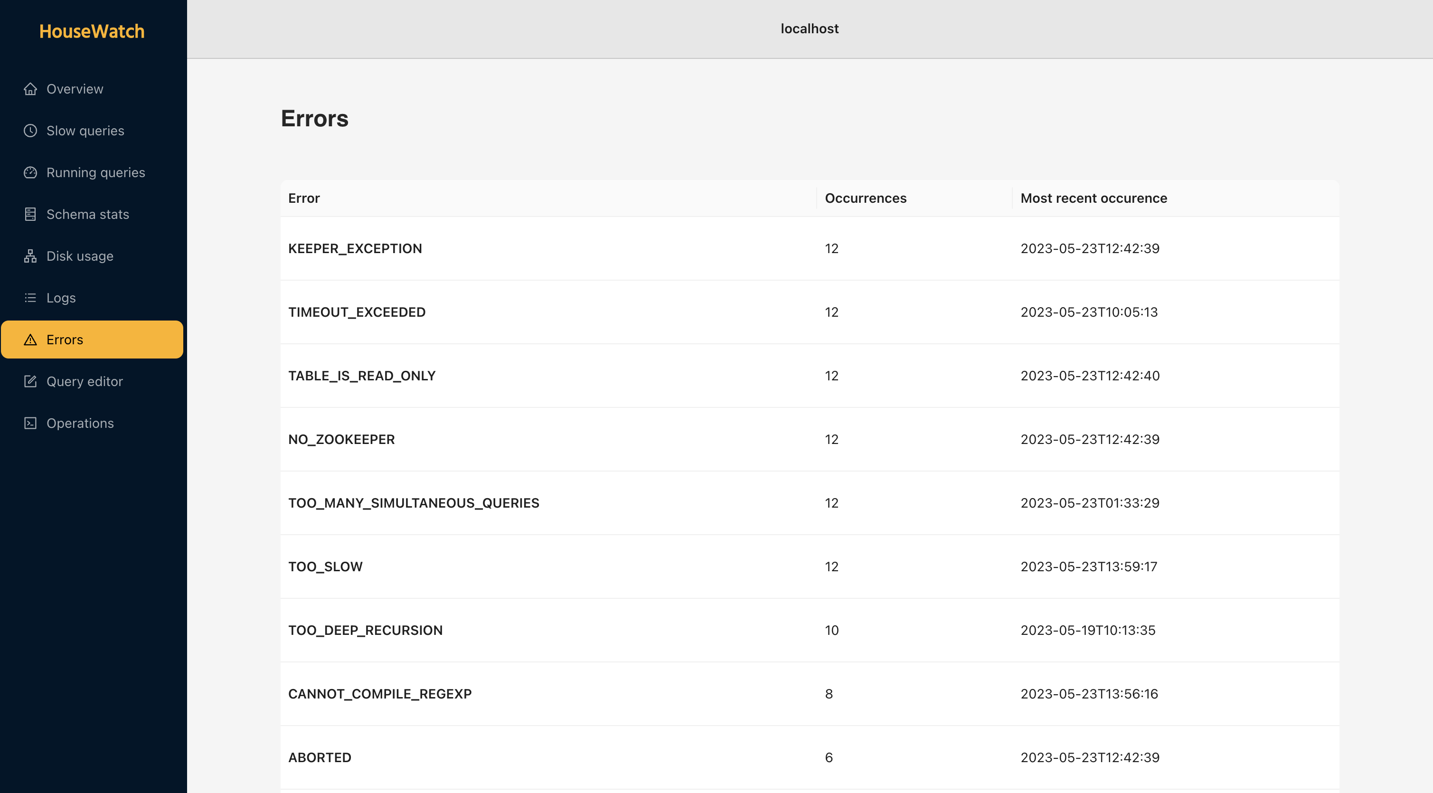Viewport: 1433px width, 793px height.
Task: Click the Error column header
Action: (304, 198)
